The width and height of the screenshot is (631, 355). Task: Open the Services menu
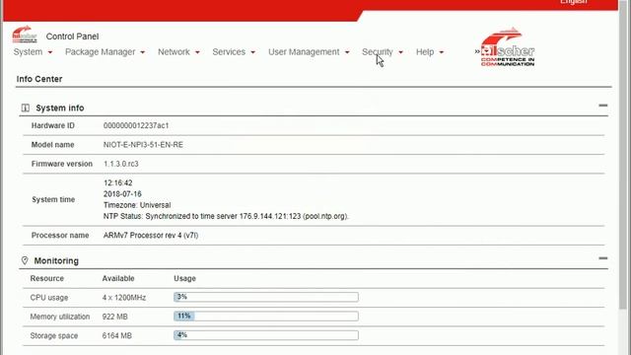pos(229,52)
